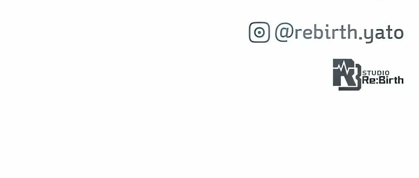Viewport: 419px width, 178px height.
Task: Click the word "rebirth" in the handle
Action: click(325, 31)
